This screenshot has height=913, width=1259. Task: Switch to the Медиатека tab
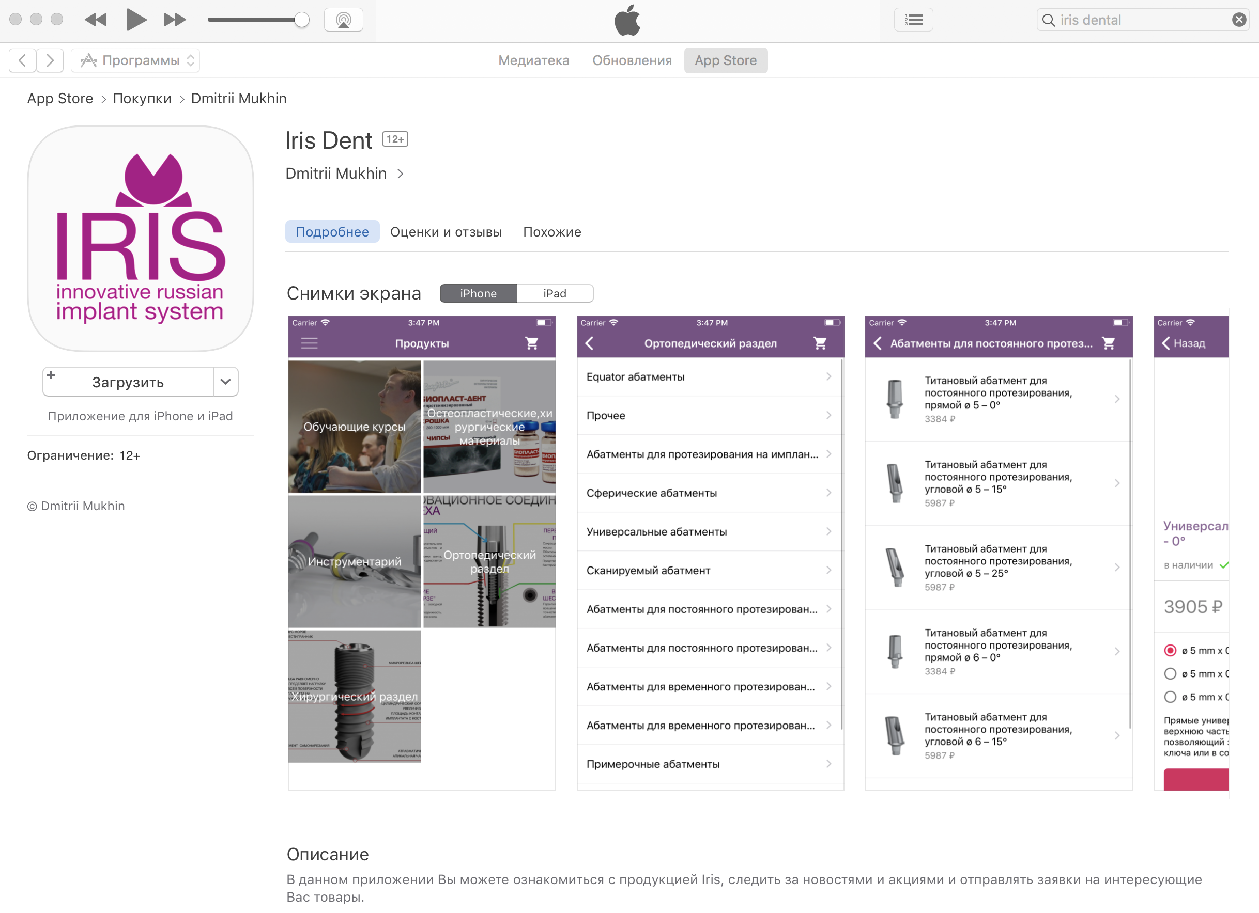[x=533, y=60]
